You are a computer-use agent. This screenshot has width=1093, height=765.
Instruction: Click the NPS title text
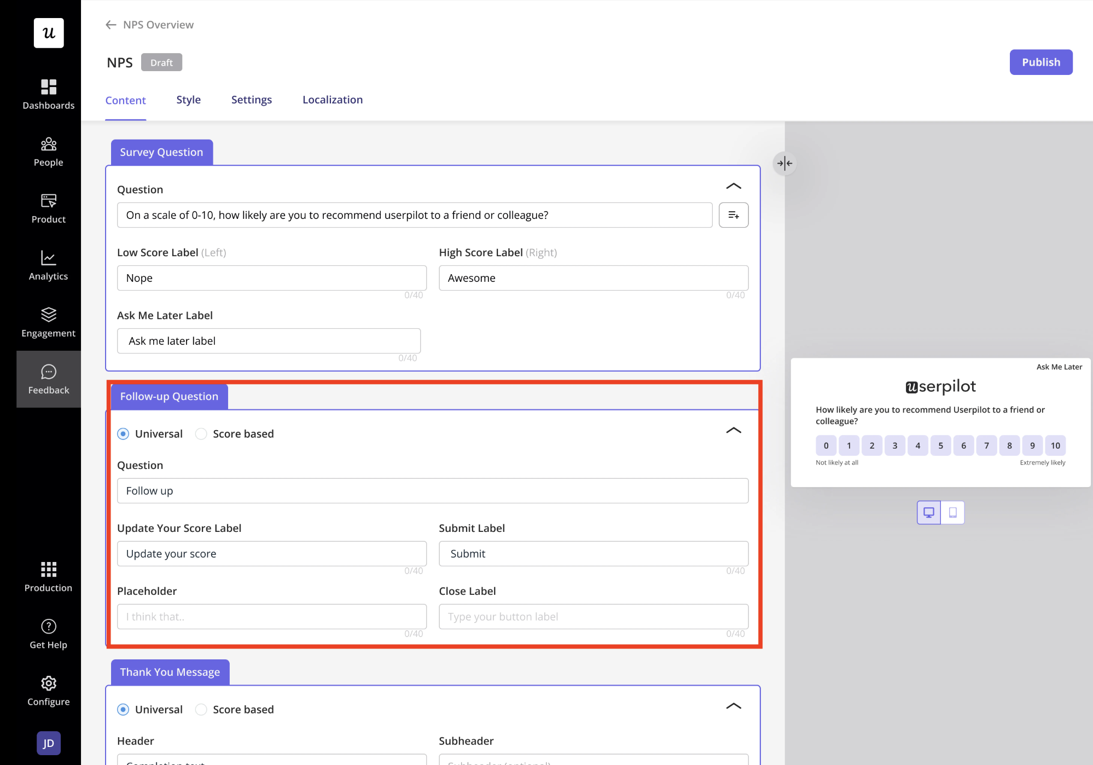120,62
